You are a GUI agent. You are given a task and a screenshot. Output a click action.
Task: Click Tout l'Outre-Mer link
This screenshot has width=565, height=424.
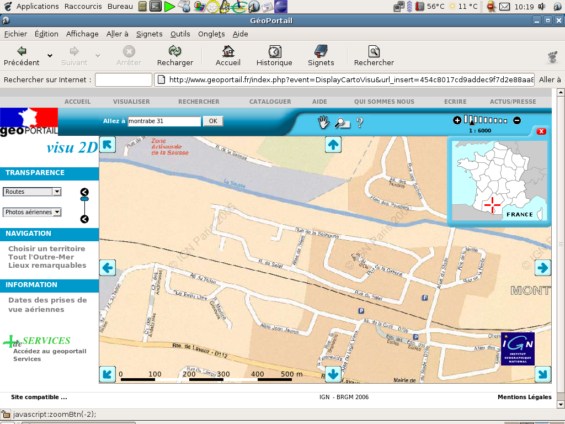41,257
